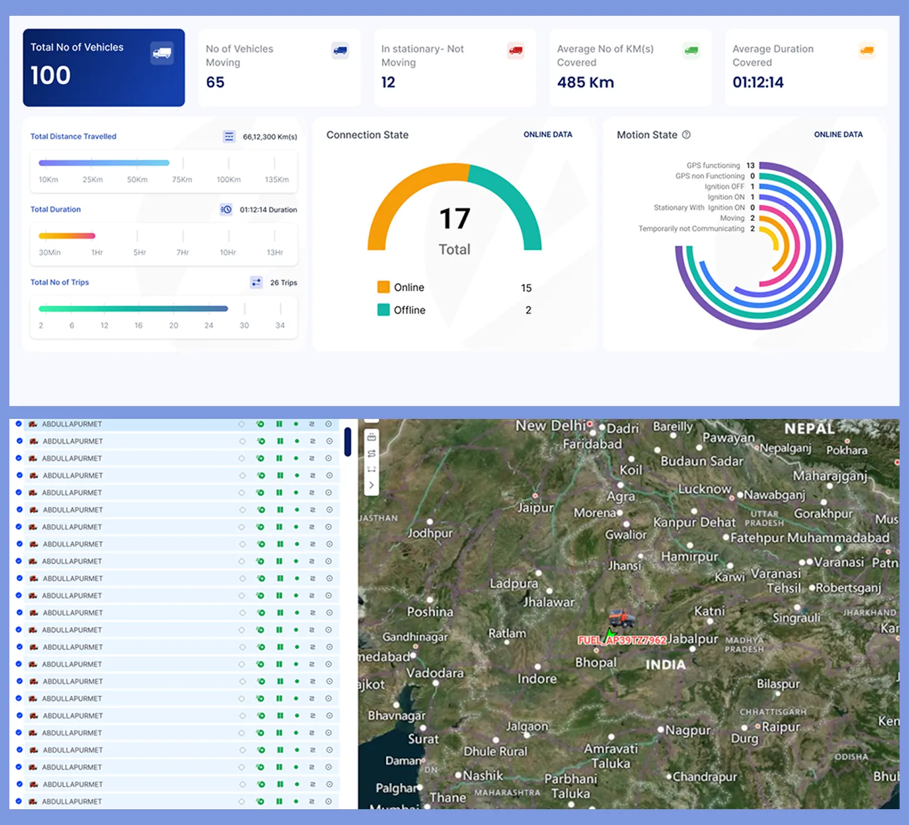Click the measure distance icon in the map toolbar
The height and width of the screenshot is (825, 909).
point(371,469)
